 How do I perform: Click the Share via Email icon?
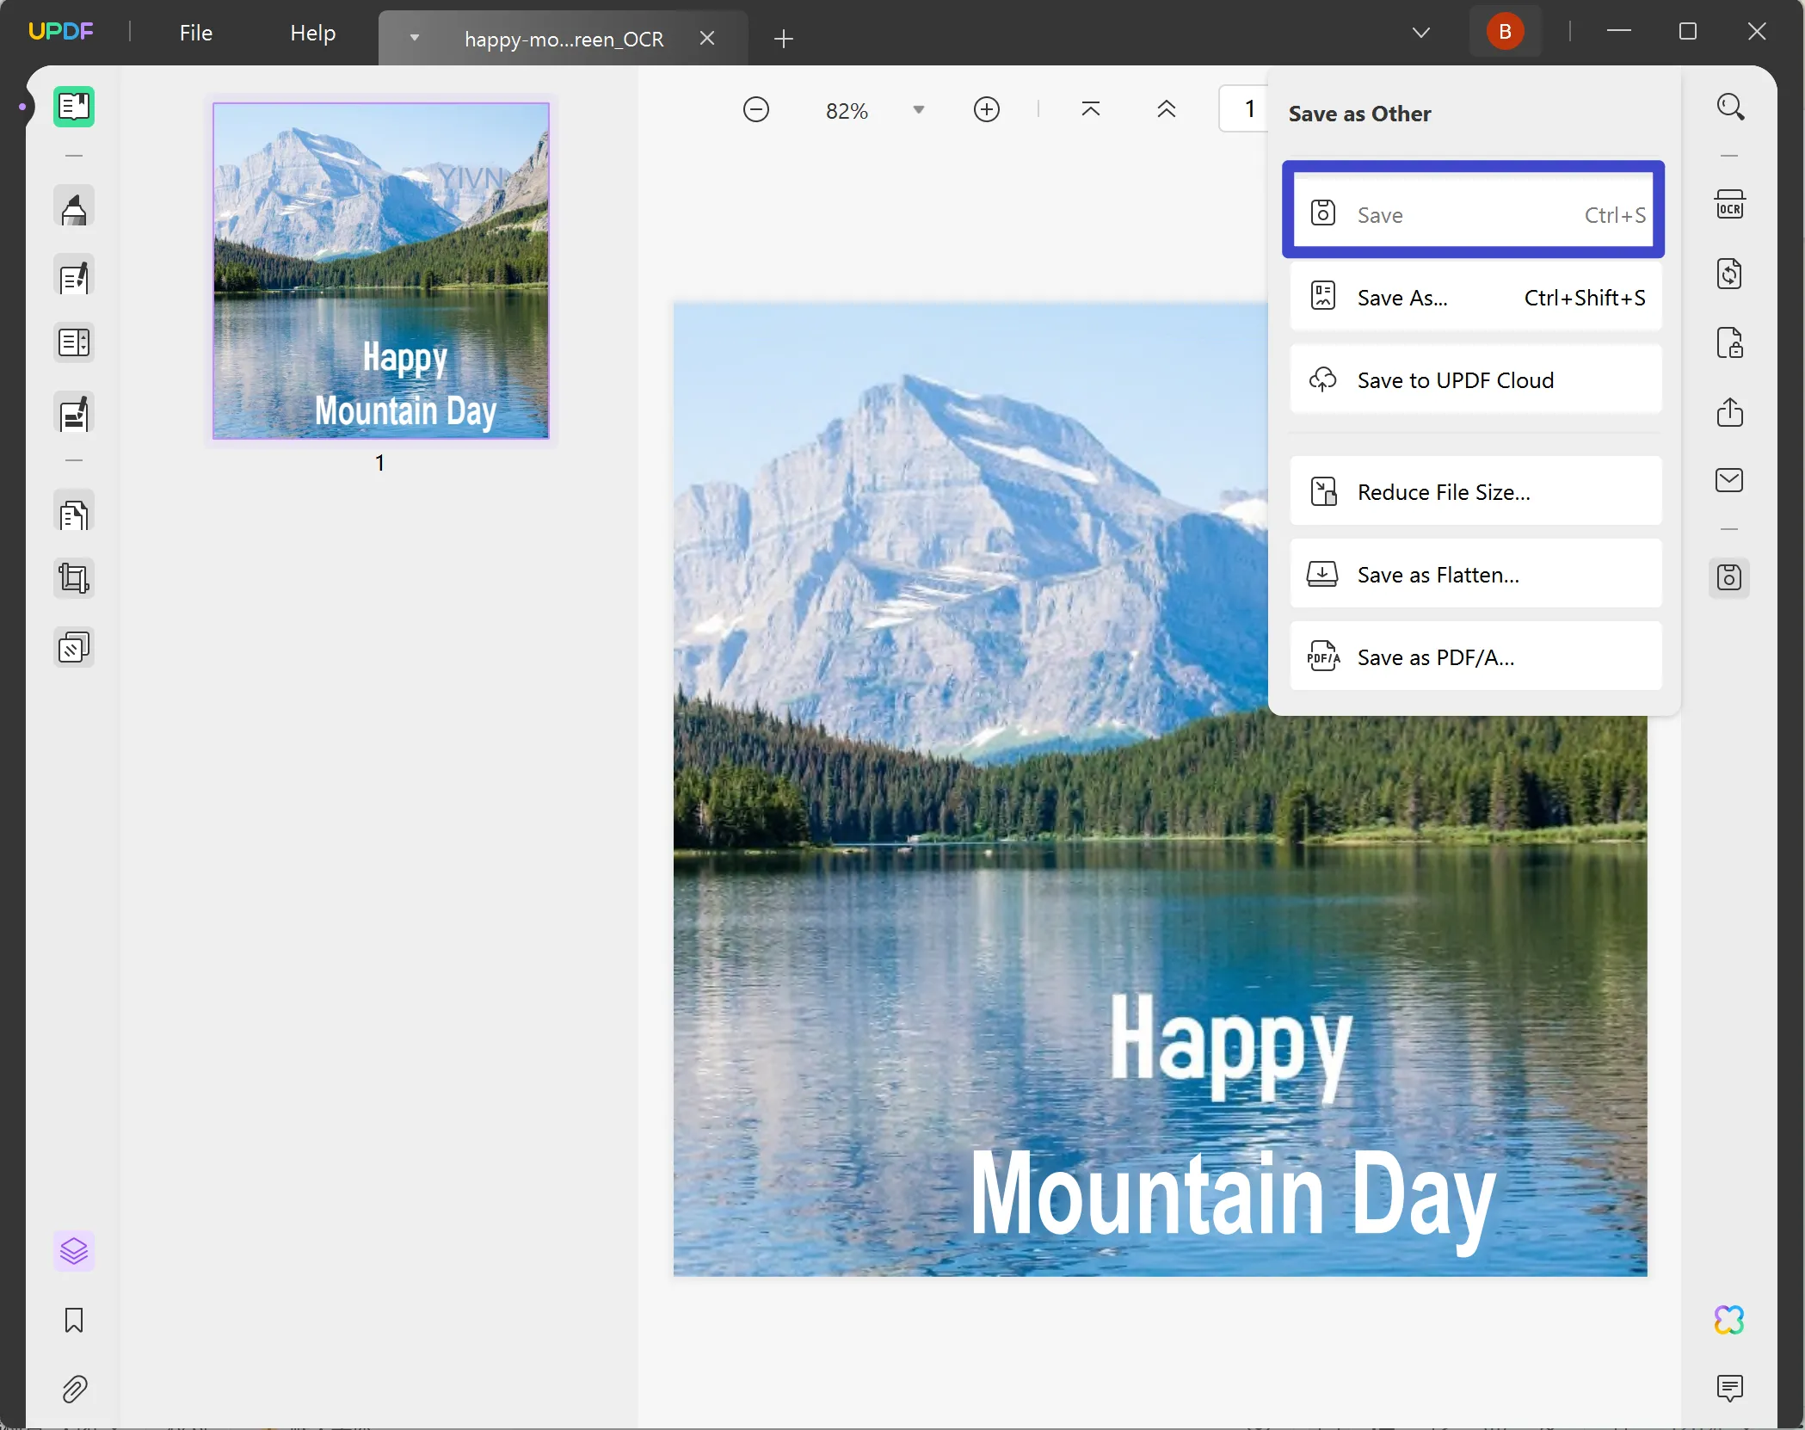(1730, 479)
